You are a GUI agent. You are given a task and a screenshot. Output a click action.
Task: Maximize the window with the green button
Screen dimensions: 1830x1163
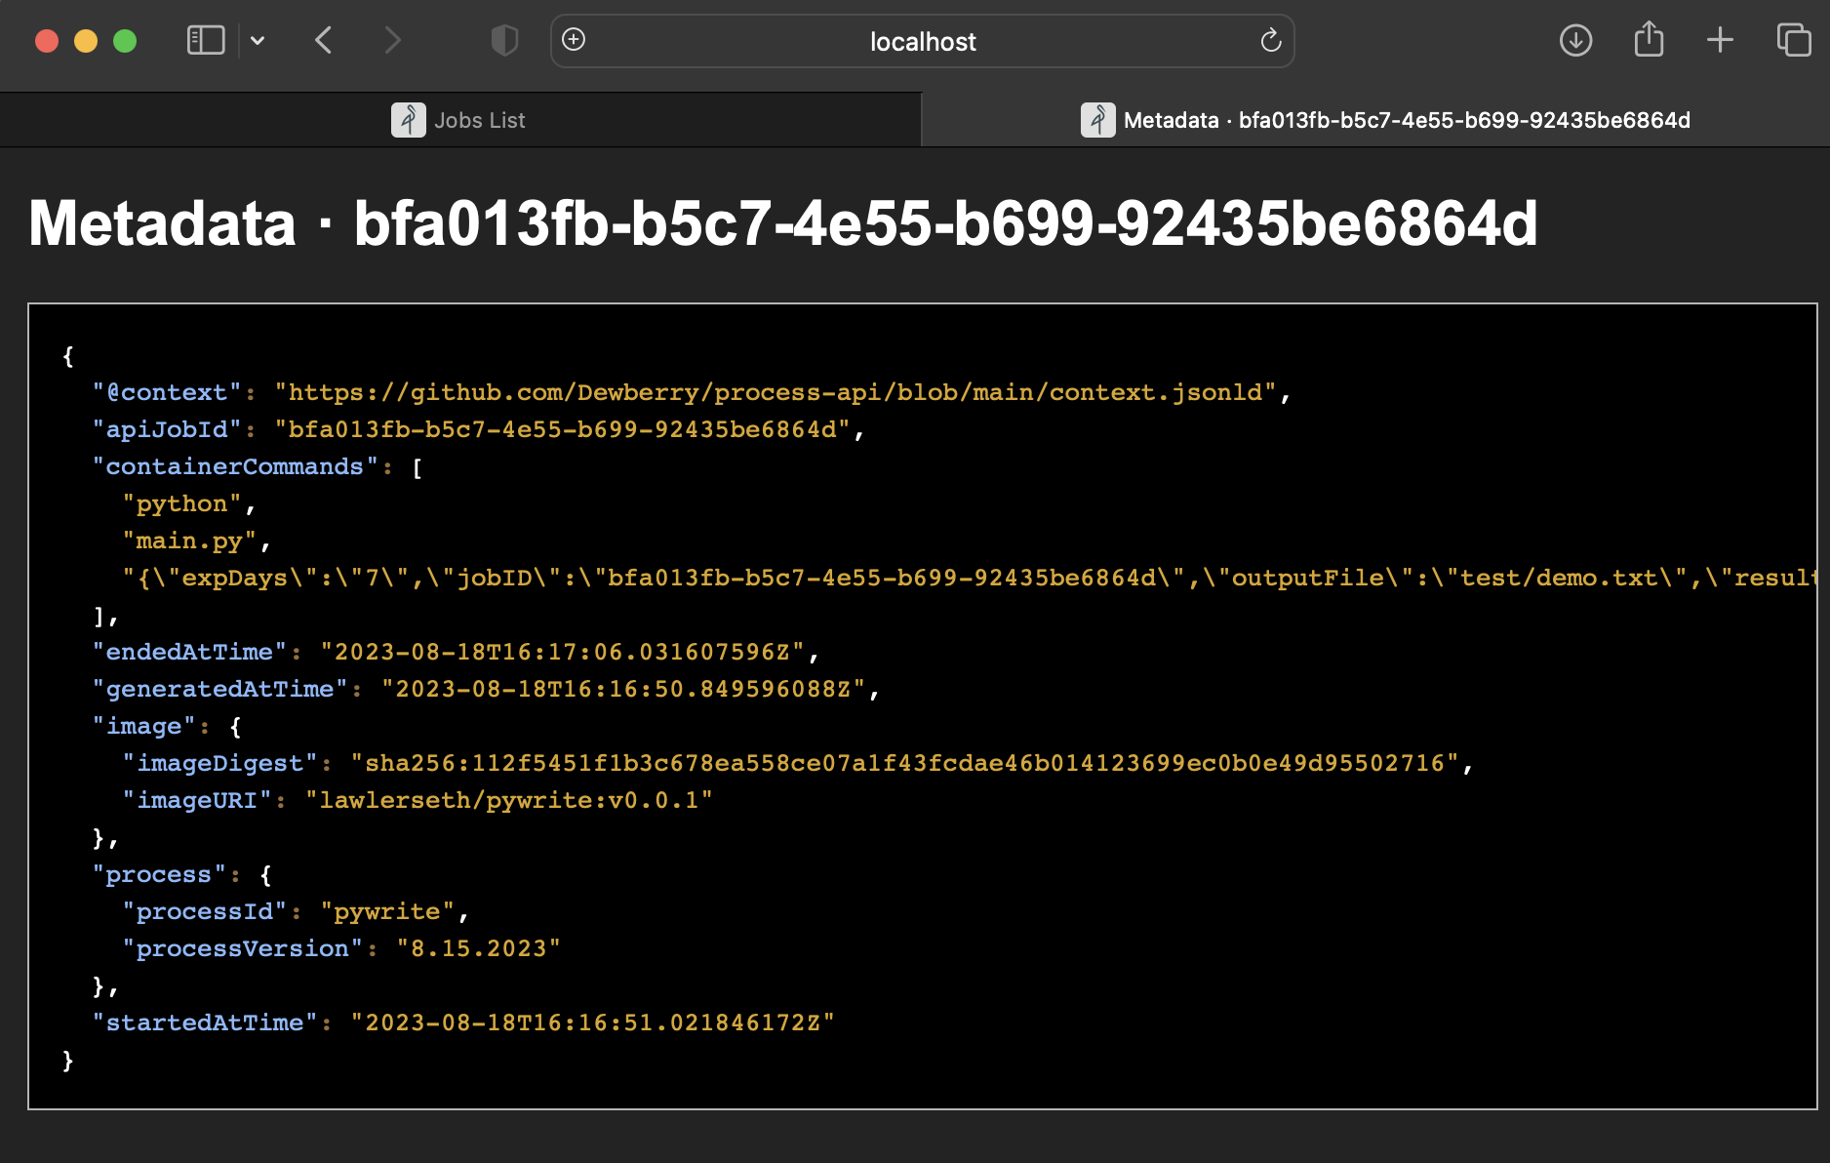pyautogui.click(x=125, y=41)
